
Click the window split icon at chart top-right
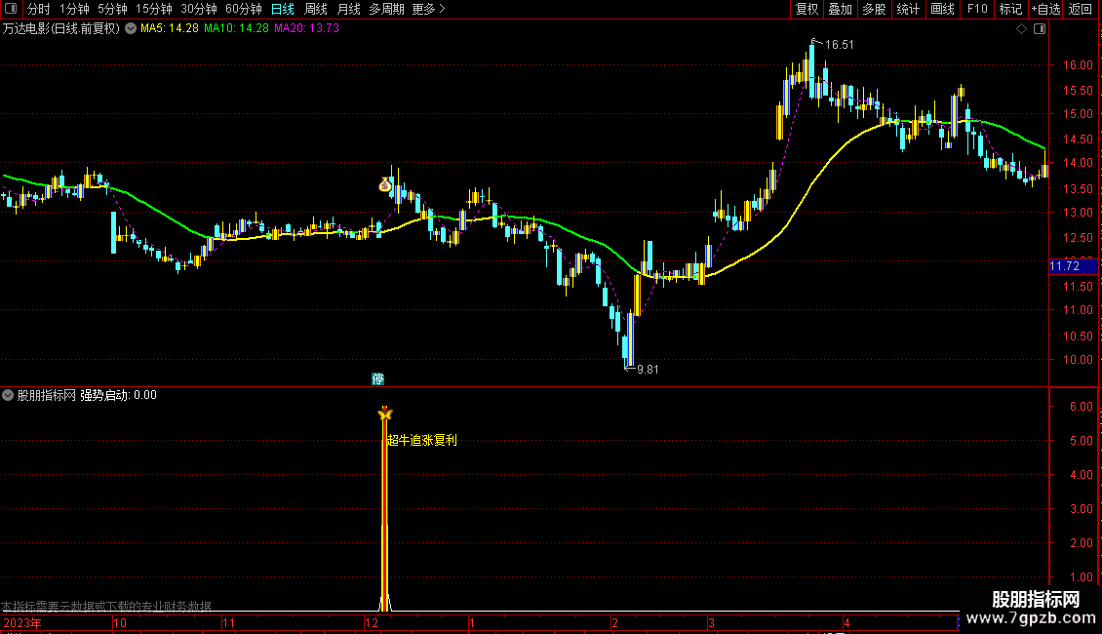pos(1040,29)
